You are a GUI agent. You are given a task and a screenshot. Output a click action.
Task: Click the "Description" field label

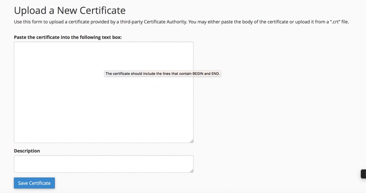[27, 151]
